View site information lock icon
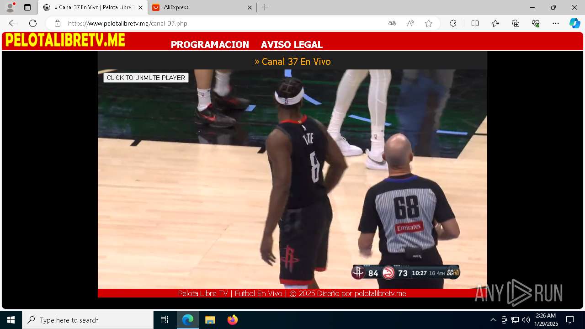Image resolution: width=585 pixels, height=329 pixels. point(57,23)
